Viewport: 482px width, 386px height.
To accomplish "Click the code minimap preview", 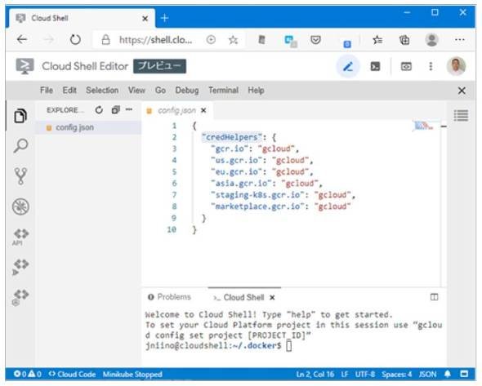I will click(x=424, y=126).
